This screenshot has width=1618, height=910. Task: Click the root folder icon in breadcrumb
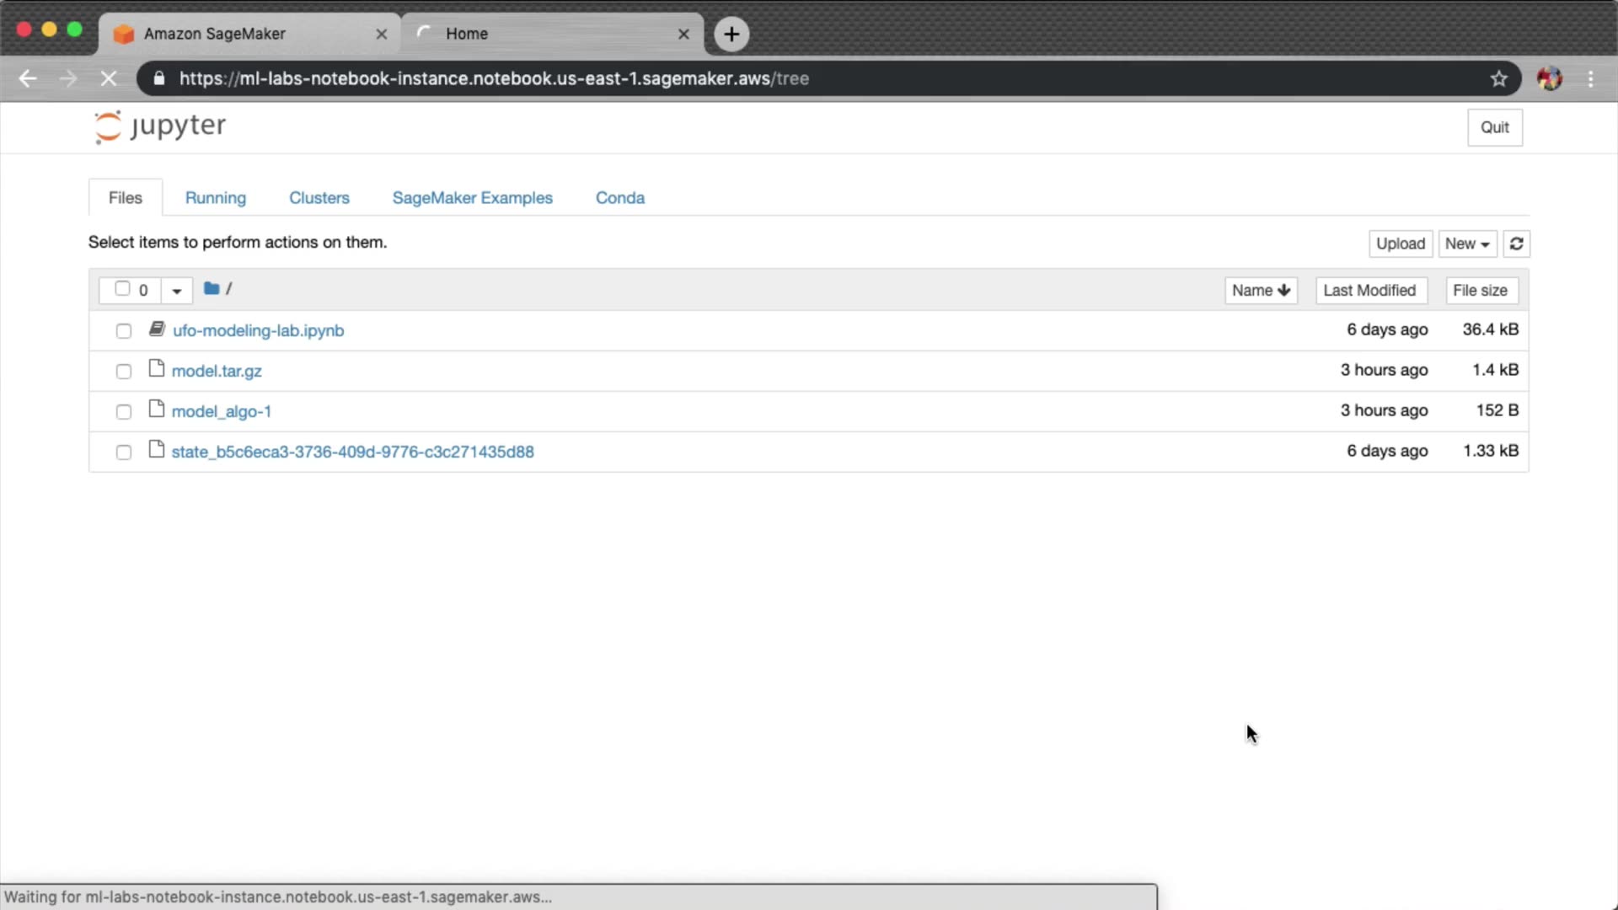tap(212, 289)
